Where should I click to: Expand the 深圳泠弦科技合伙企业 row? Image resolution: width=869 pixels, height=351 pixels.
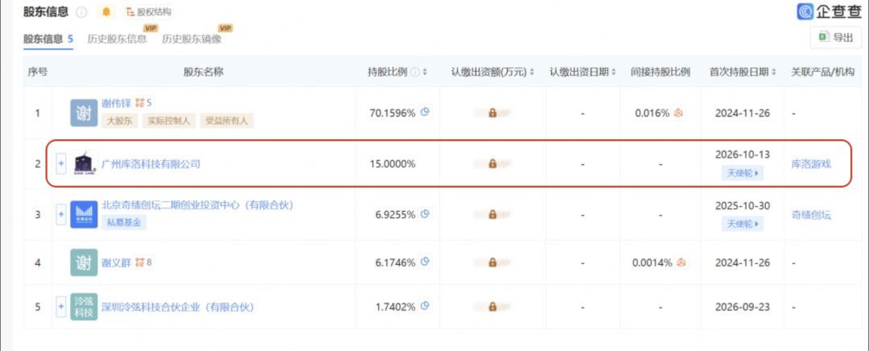coord(61,307)
